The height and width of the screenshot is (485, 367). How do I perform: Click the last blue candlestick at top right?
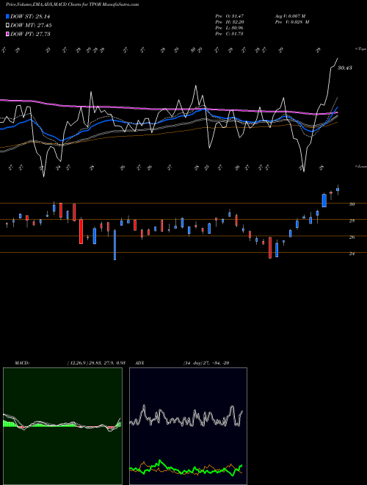[338, 190]
